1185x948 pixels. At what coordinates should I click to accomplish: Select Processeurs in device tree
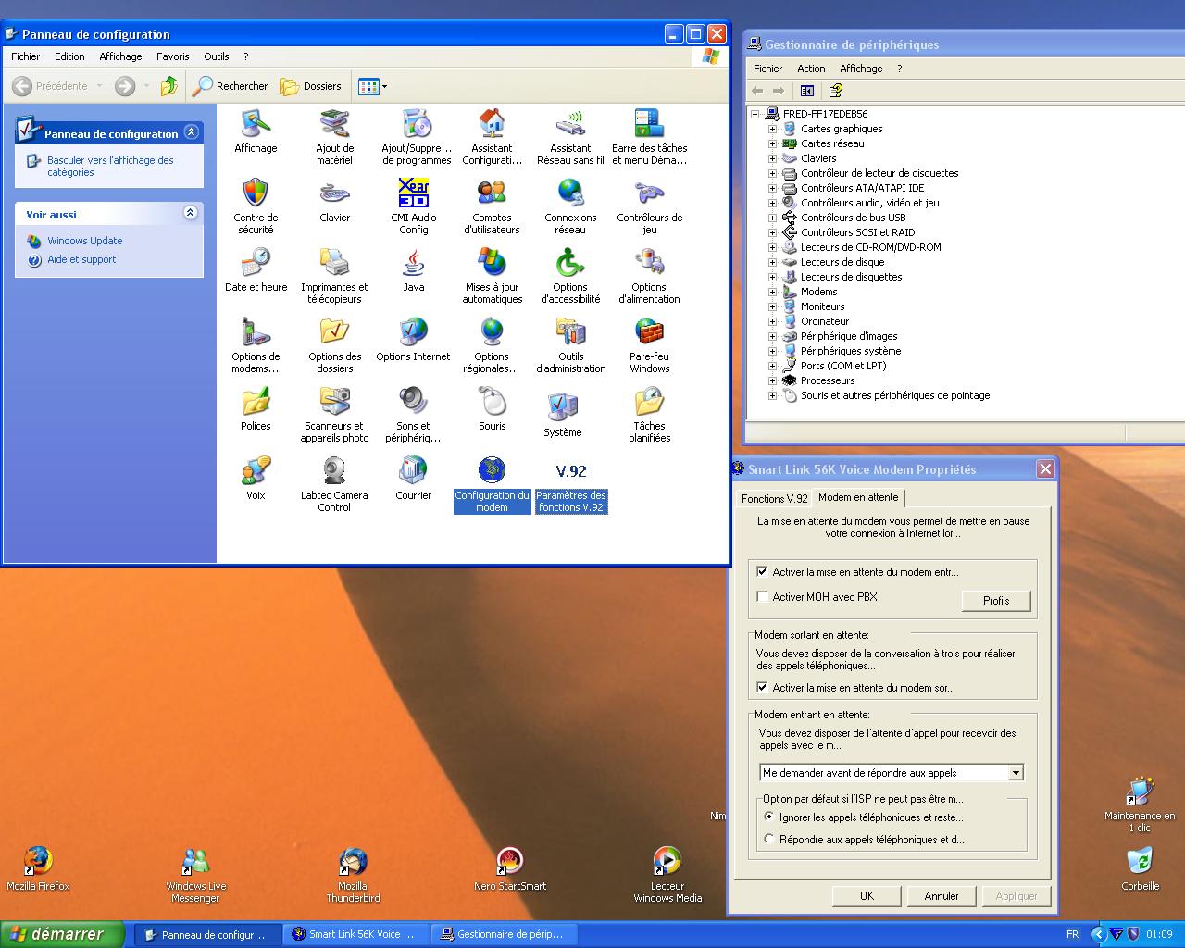[828, 380]
